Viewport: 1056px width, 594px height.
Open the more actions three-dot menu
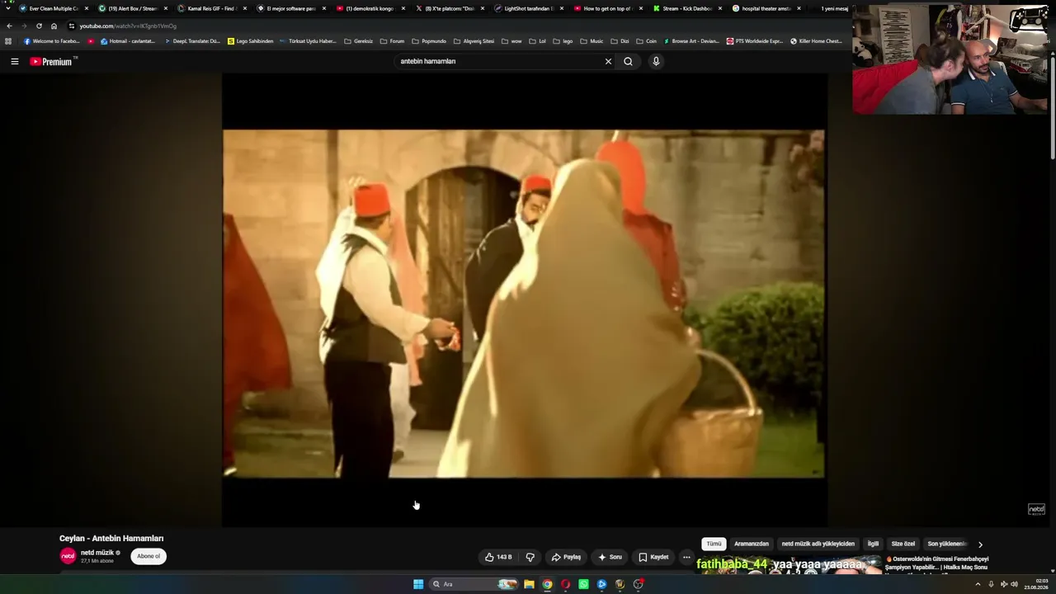click(x=686, y=557)
